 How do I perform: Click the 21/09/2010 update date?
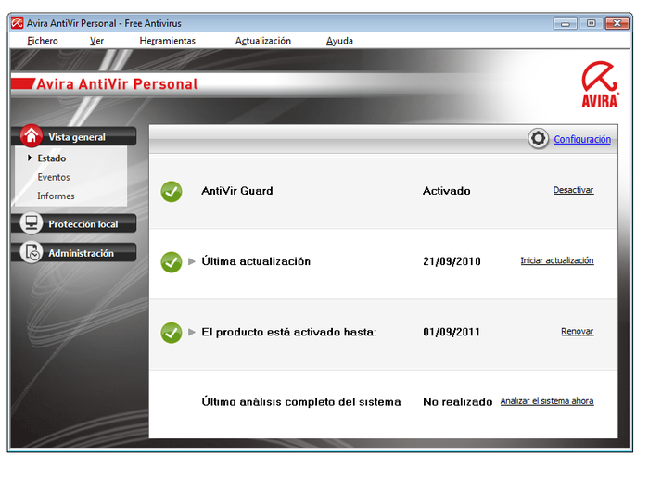pos(452,261)
